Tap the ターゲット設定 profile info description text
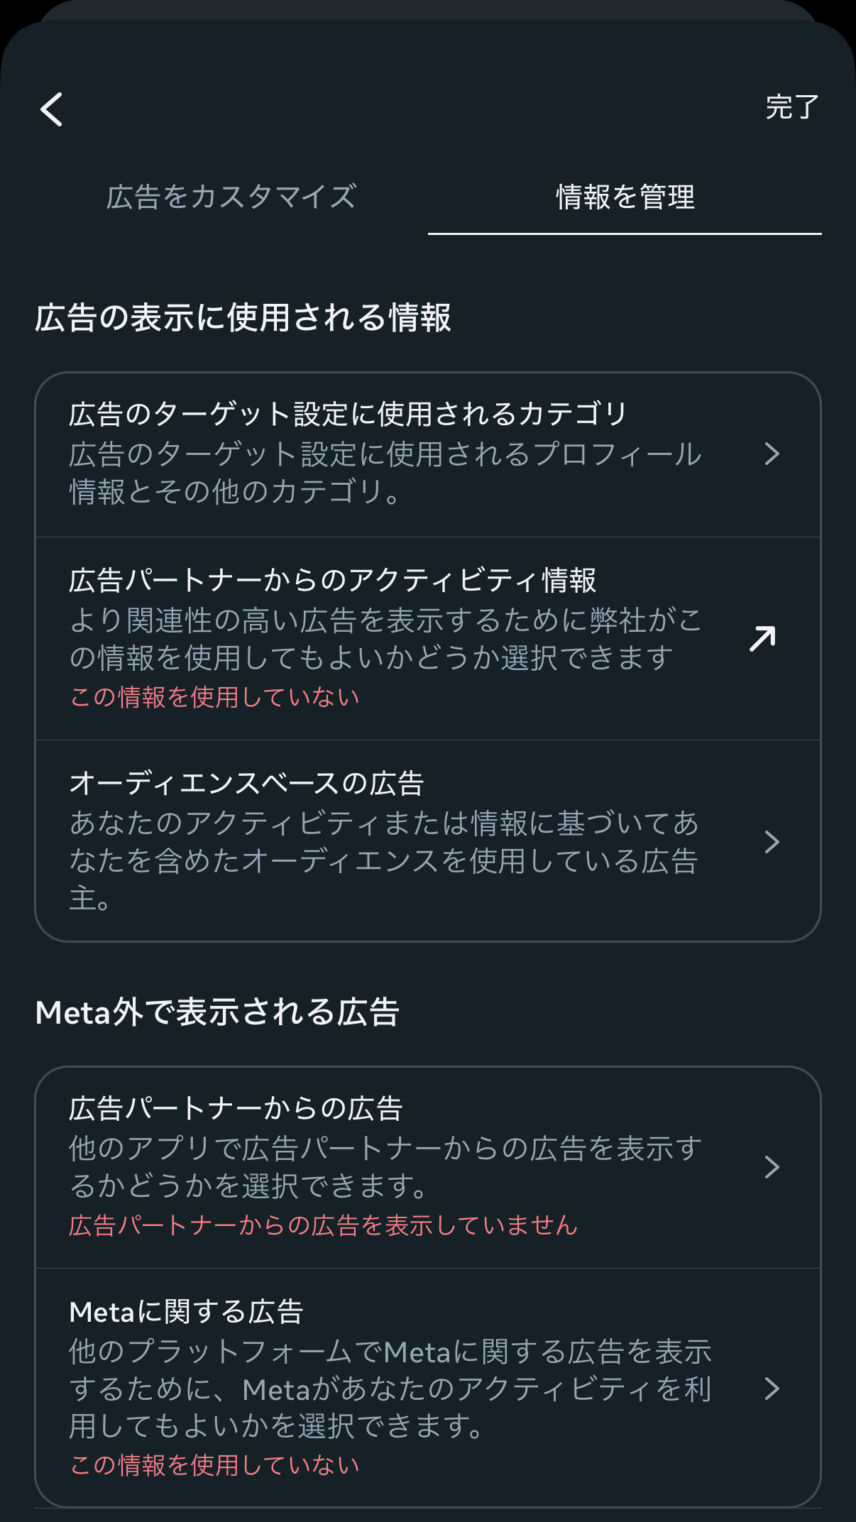The height and width of the screenshot is (1522, 856). tap(385, 473)
